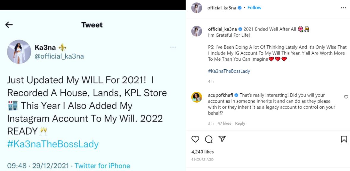
Task: Save the post with the bookmark icon
Action: click(x=344, y=139)
